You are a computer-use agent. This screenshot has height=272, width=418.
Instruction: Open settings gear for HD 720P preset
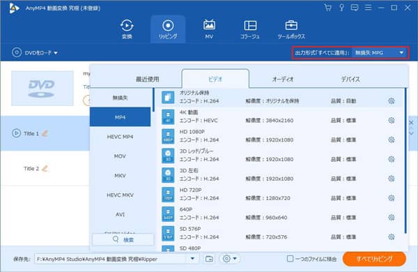[392, 198]
